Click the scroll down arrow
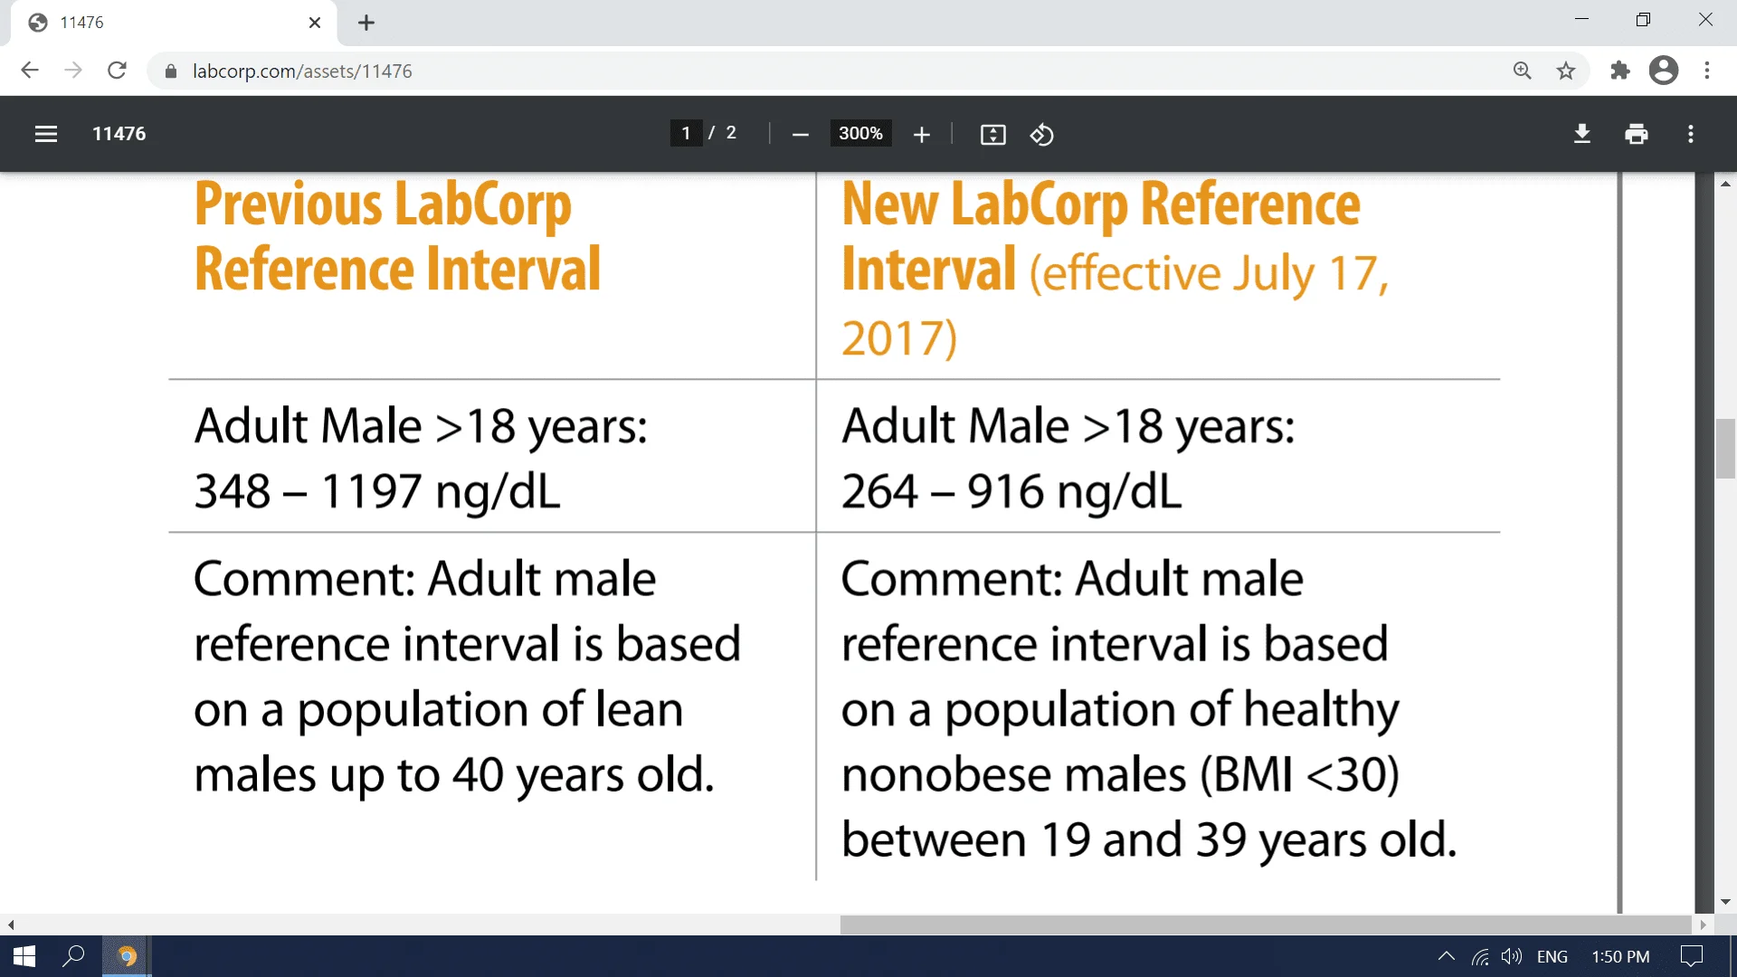 pyautogui.click(x=1725, y=902)
